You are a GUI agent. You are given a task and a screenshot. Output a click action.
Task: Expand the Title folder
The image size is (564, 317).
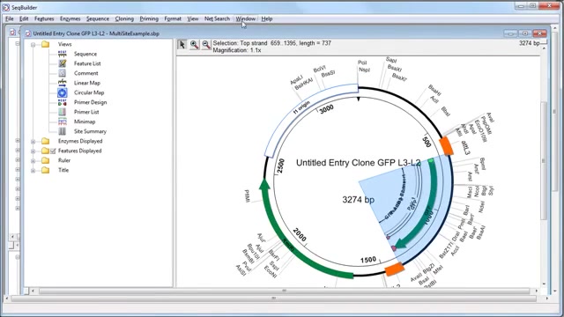click(33, 170)
